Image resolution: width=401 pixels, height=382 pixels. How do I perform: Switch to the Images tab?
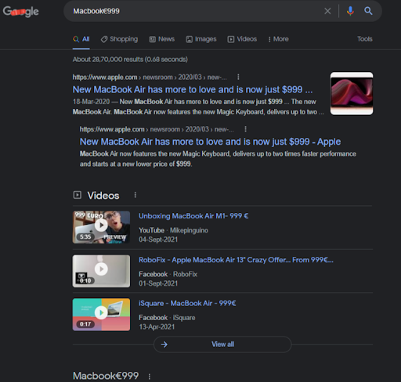tap(201, 39)
